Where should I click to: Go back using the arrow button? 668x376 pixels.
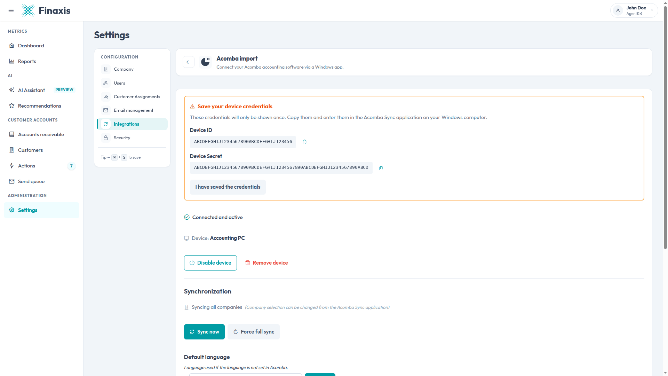[189, 62]
